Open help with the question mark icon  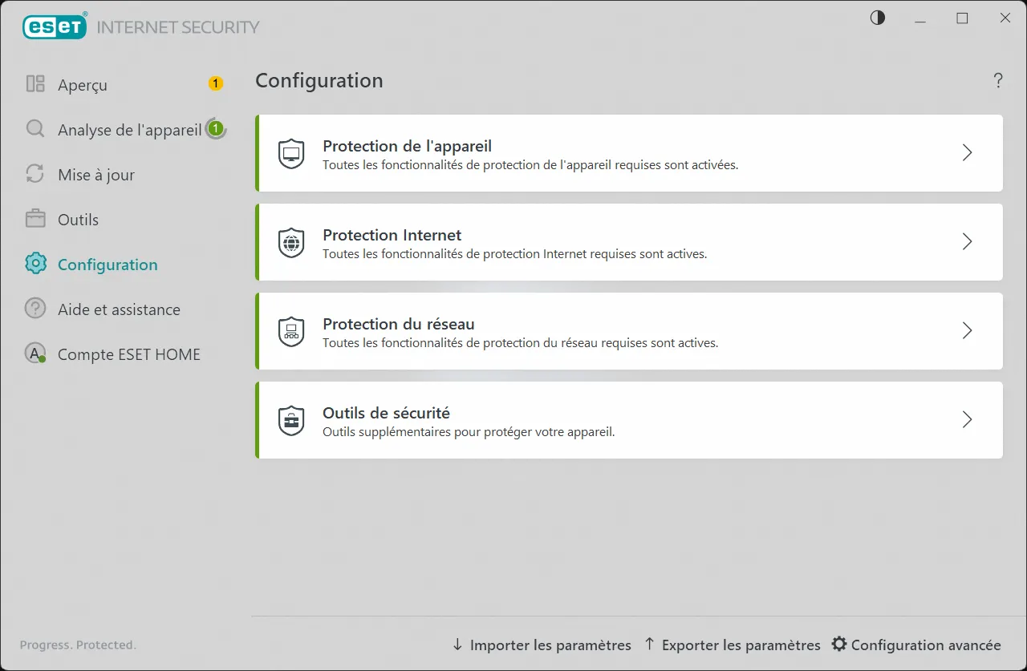click(998, 80)
